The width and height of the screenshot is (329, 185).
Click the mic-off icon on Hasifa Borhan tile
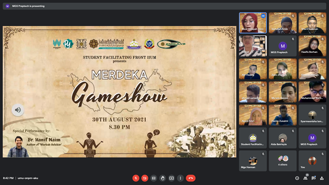pyautogui.click(x=323, y=39)
